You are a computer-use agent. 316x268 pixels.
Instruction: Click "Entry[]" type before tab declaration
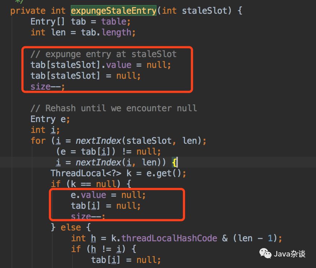point(48,22)
